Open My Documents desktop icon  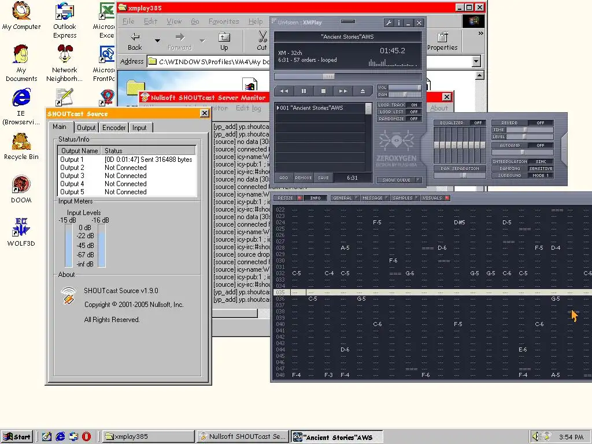21,64
